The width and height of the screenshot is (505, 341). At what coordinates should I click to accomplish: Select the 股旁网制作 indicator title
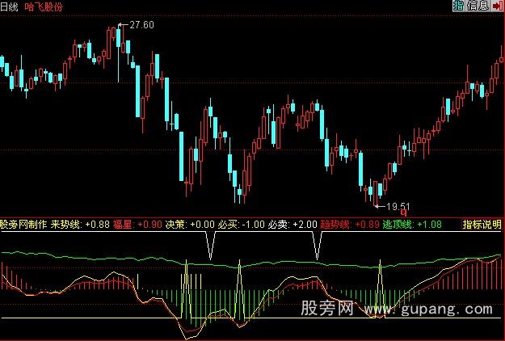tap(23, 225)
